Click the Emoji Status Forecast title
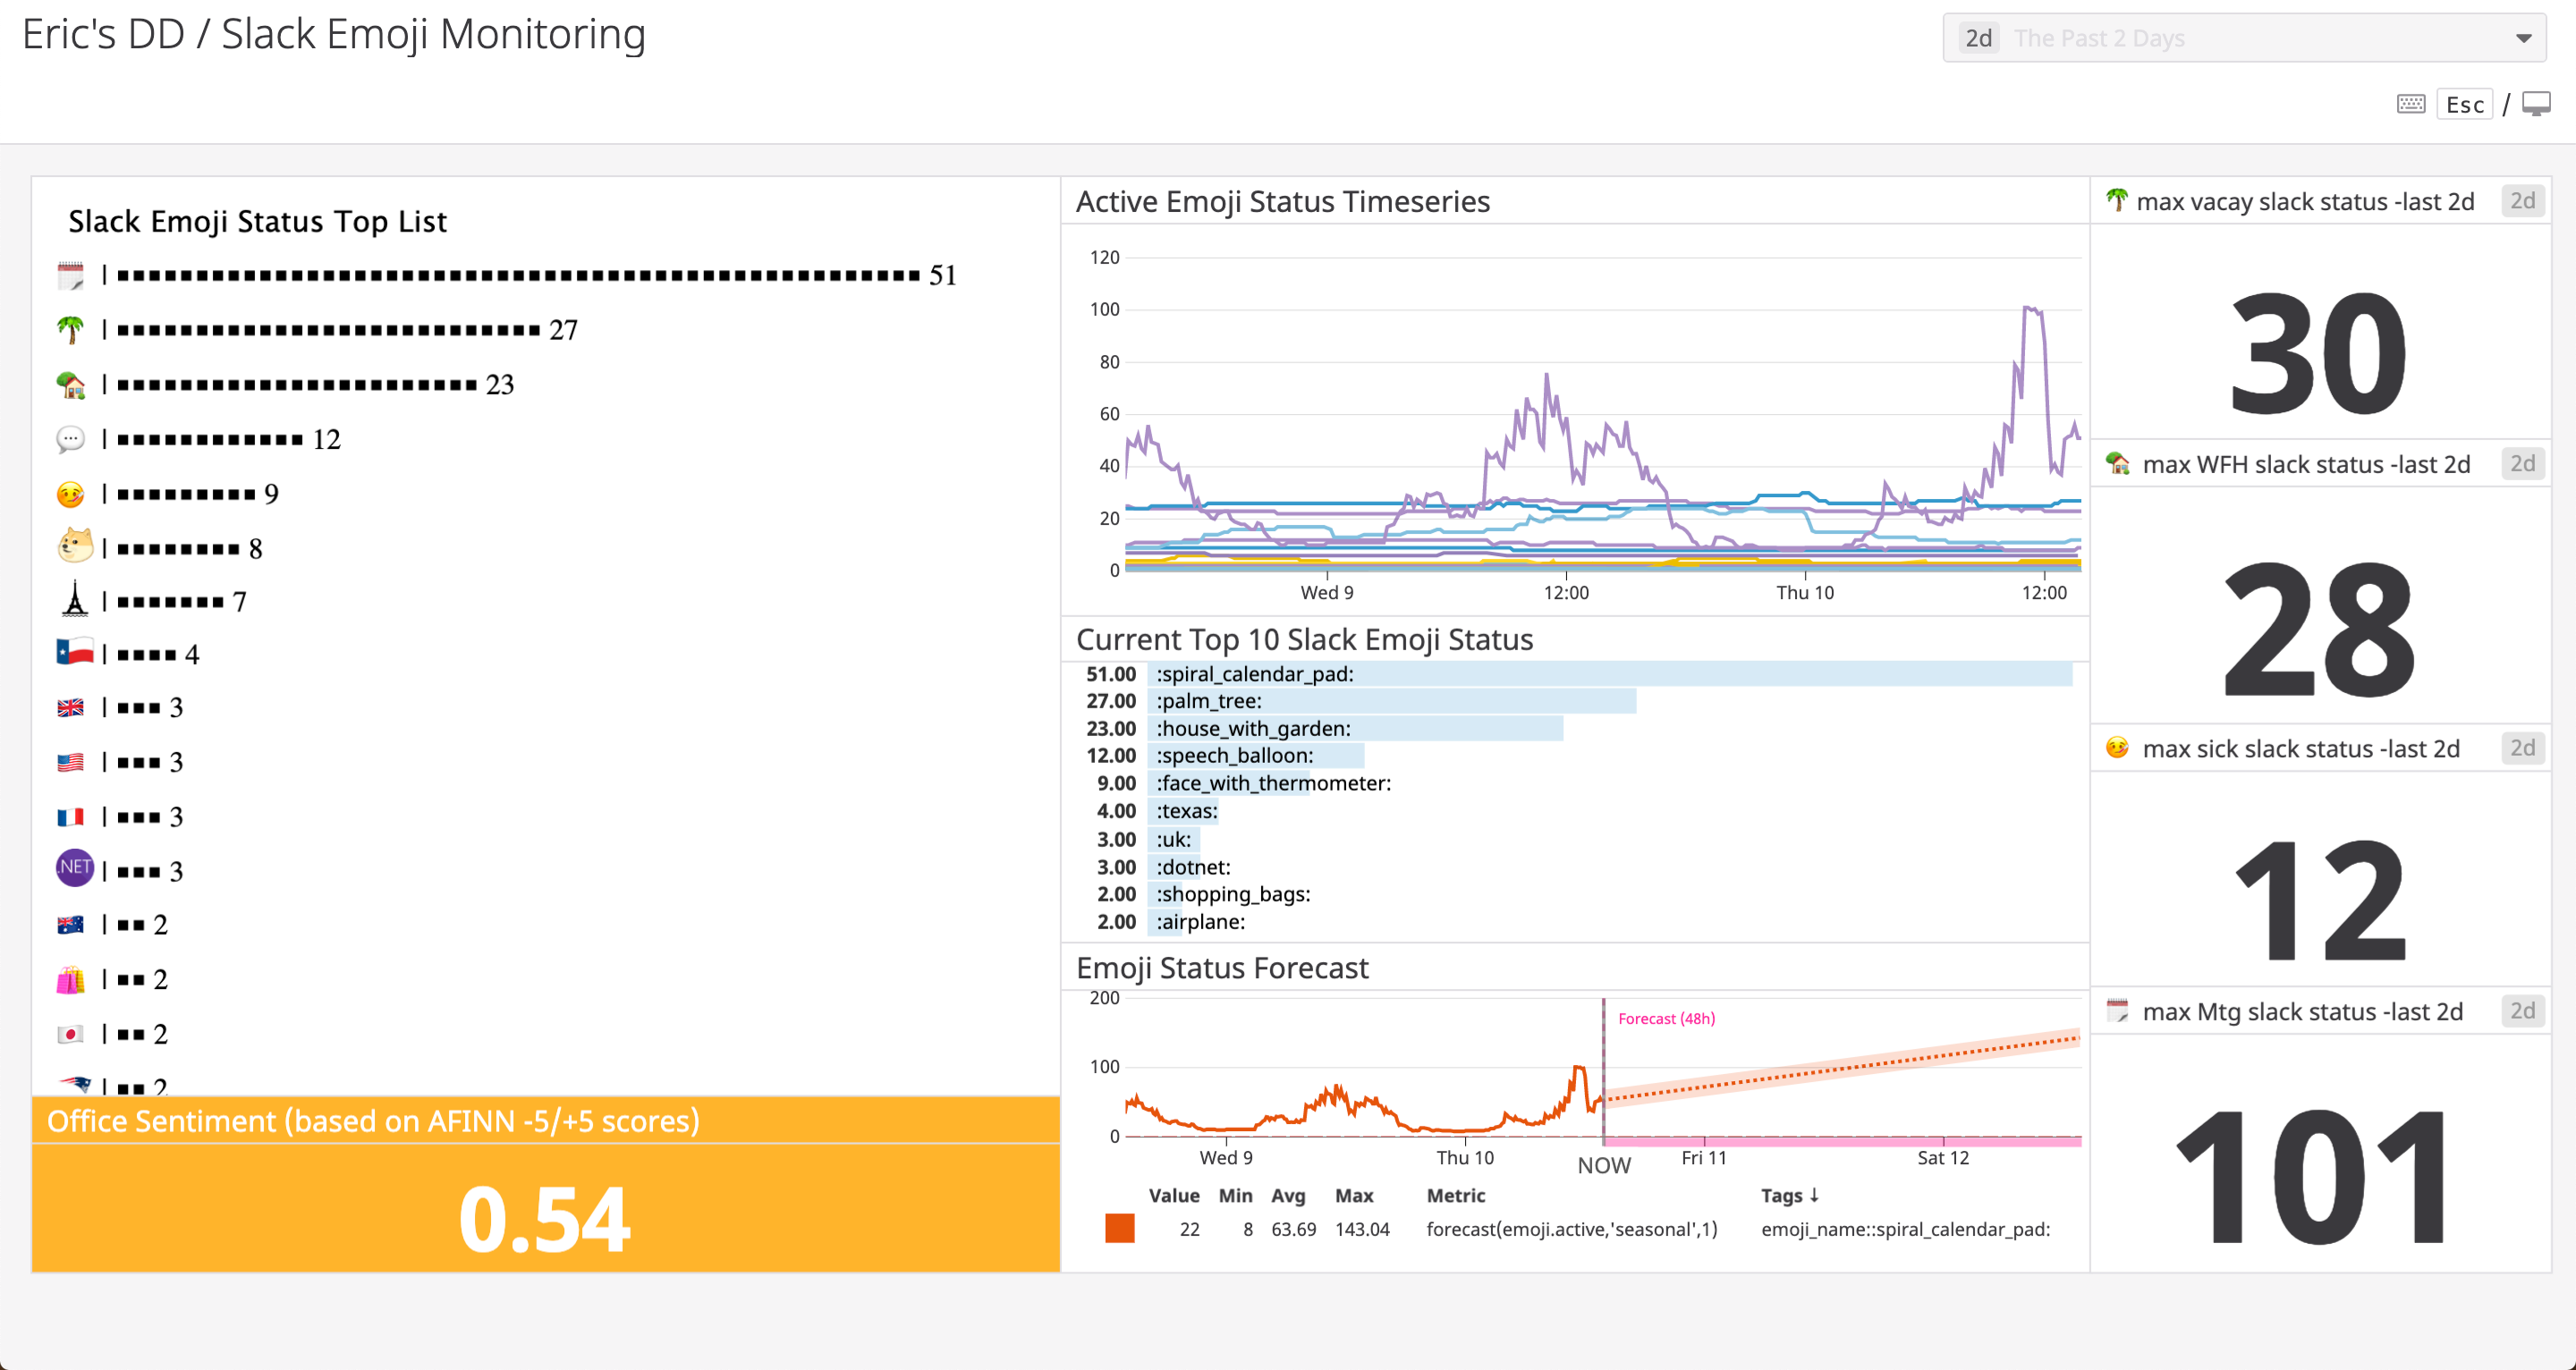The width and height of the screenshot is (2576, 1370). point(1222,967)
